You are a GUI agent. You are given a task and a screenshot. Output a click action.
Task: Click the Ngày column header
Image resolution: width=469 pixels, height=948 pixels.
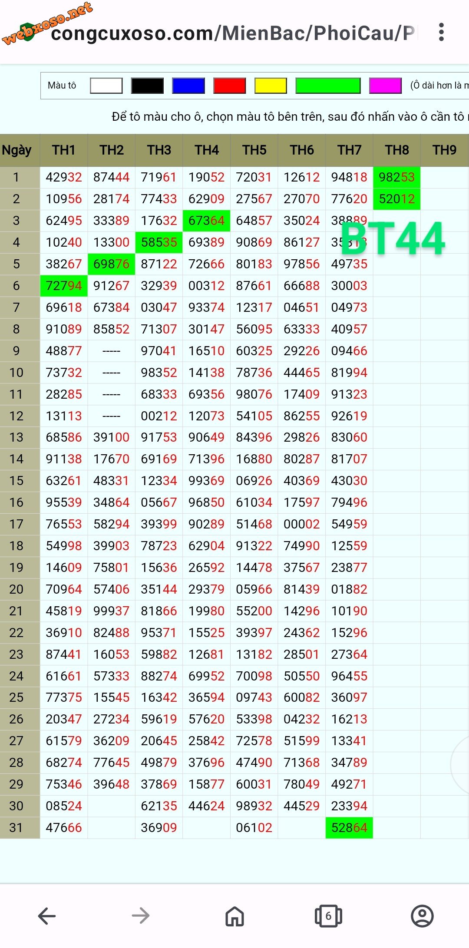[17, 150]
